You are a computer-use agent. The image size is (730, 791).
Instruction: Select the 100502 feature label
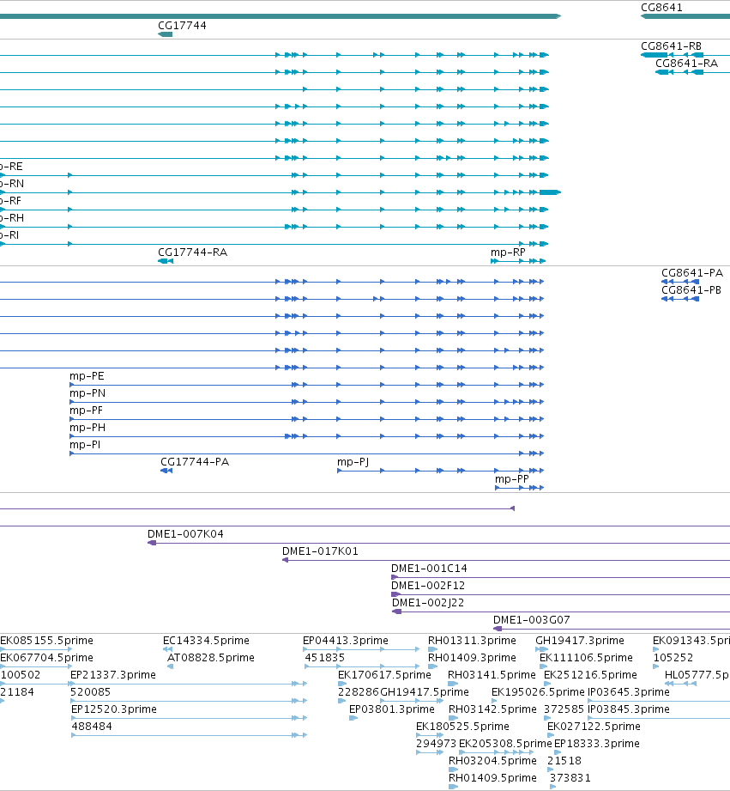[20, 674]
